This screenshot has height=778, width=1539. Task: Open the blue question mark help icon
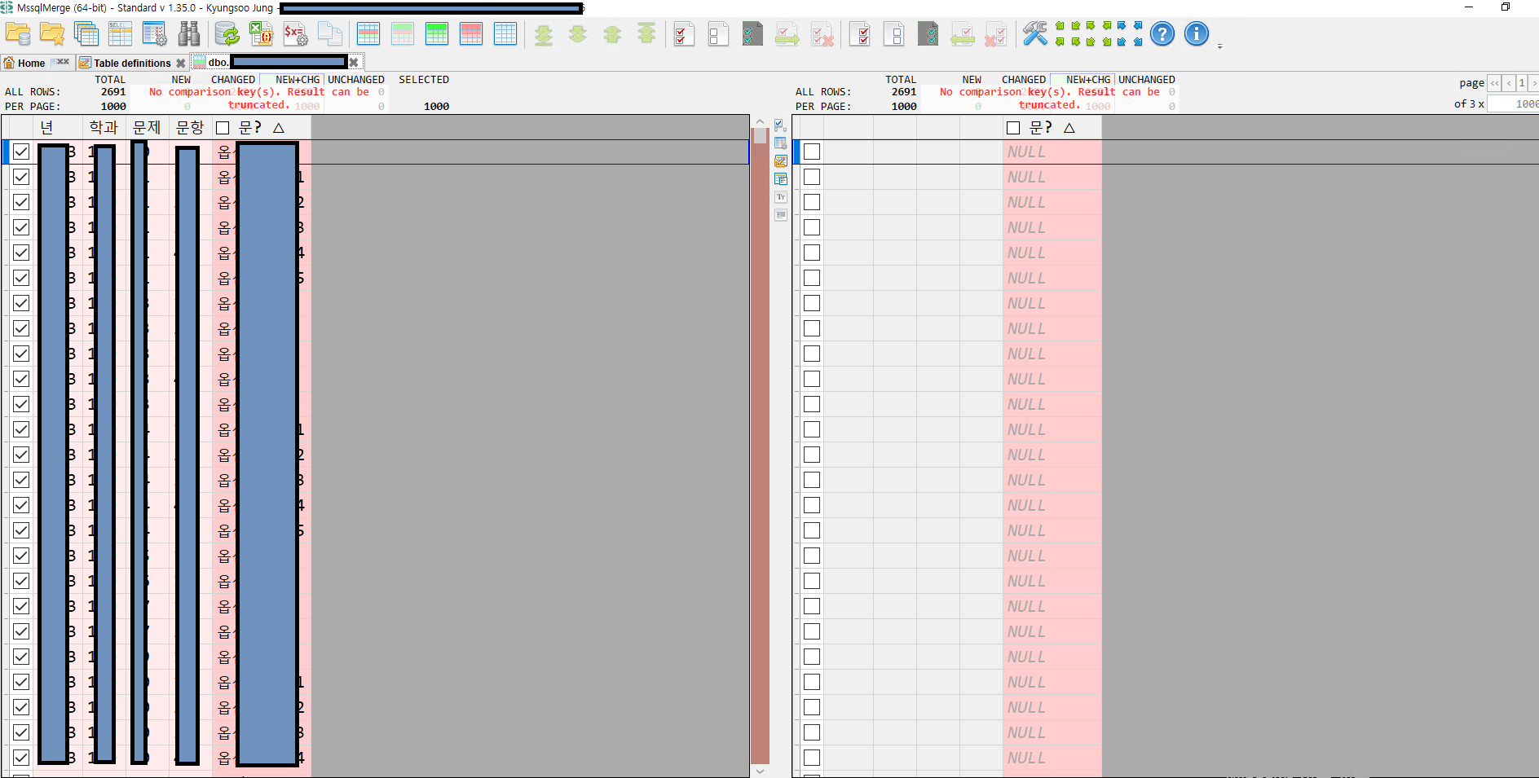coord(1162,33)
